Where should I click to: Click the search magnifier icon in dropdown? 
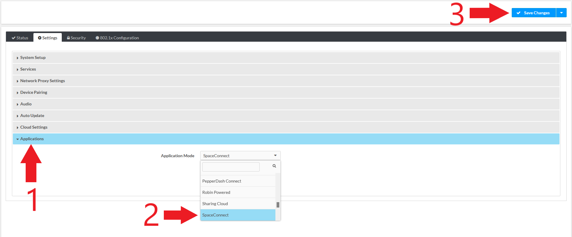click(x=274, y=166)
